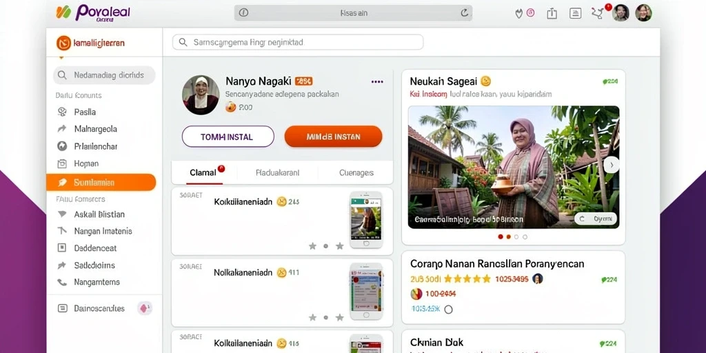This screenshot has height=353, width=706.
Task: Click the Povaleal logo icon
Action: point(63,12)
